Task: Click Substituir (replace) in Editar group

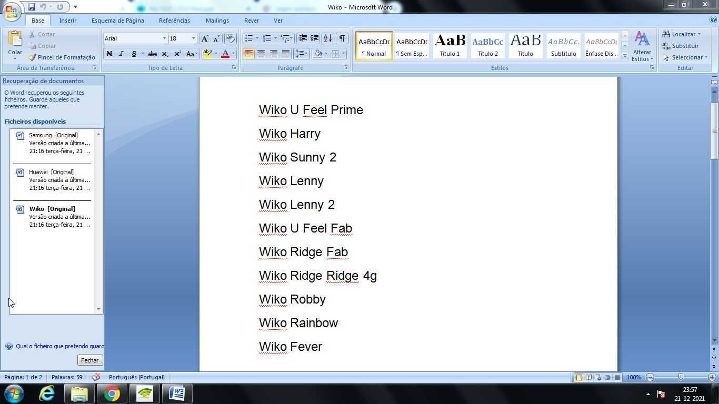Action: pos(681,46)
